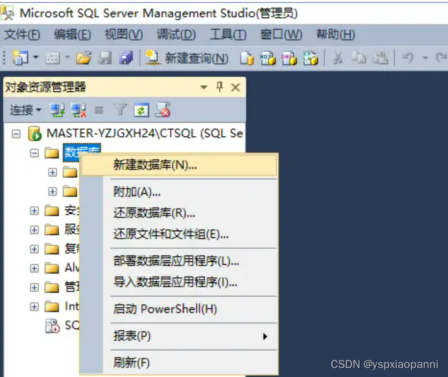Screen dimensions: 448x377
Task: Open the 连接 dropdown in Object Explorer
Action: click(26, 110)
